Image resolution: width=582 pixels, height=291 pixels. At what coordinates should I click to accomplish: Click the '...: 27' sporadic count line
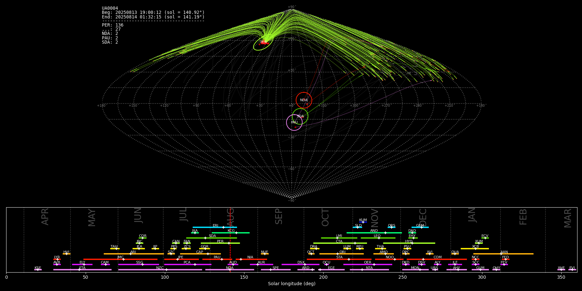coord(111,29)
